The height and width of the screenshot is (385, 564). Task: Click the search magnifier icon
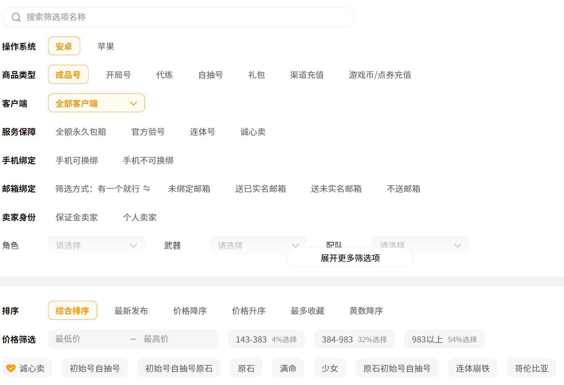pos(16,17)
